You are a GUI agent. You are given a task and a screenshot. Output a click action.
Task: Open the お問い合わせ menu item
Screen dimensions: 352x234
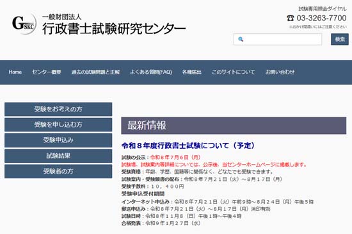(280, 72)
